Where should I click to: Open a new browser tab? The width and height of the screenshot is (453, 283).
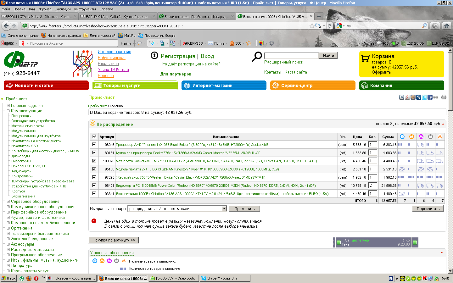319,16
